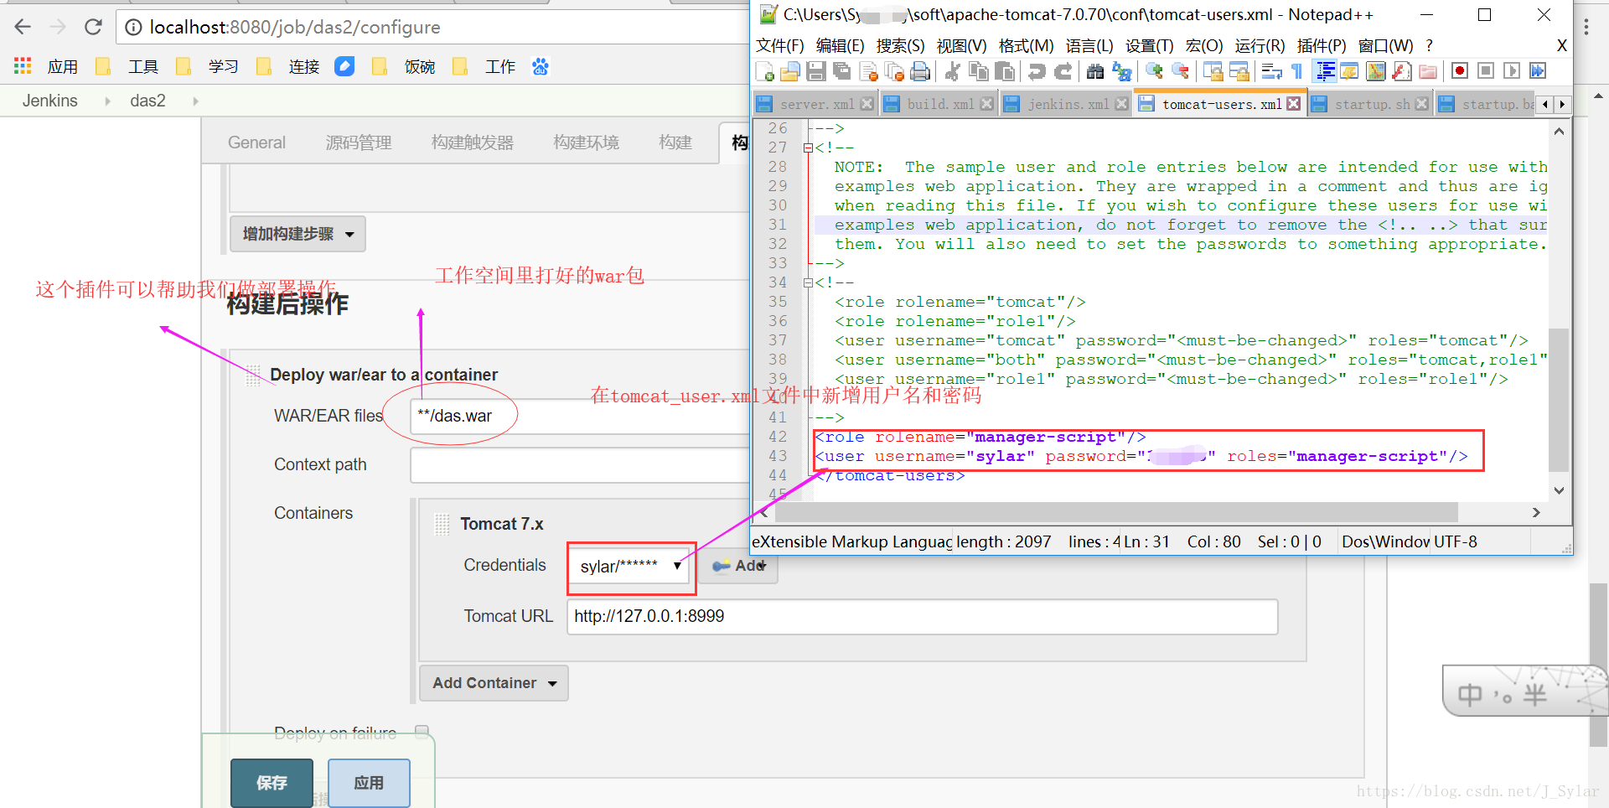
Task: Click the macro playback icon in Notepad++
Action: (1512, 71)
